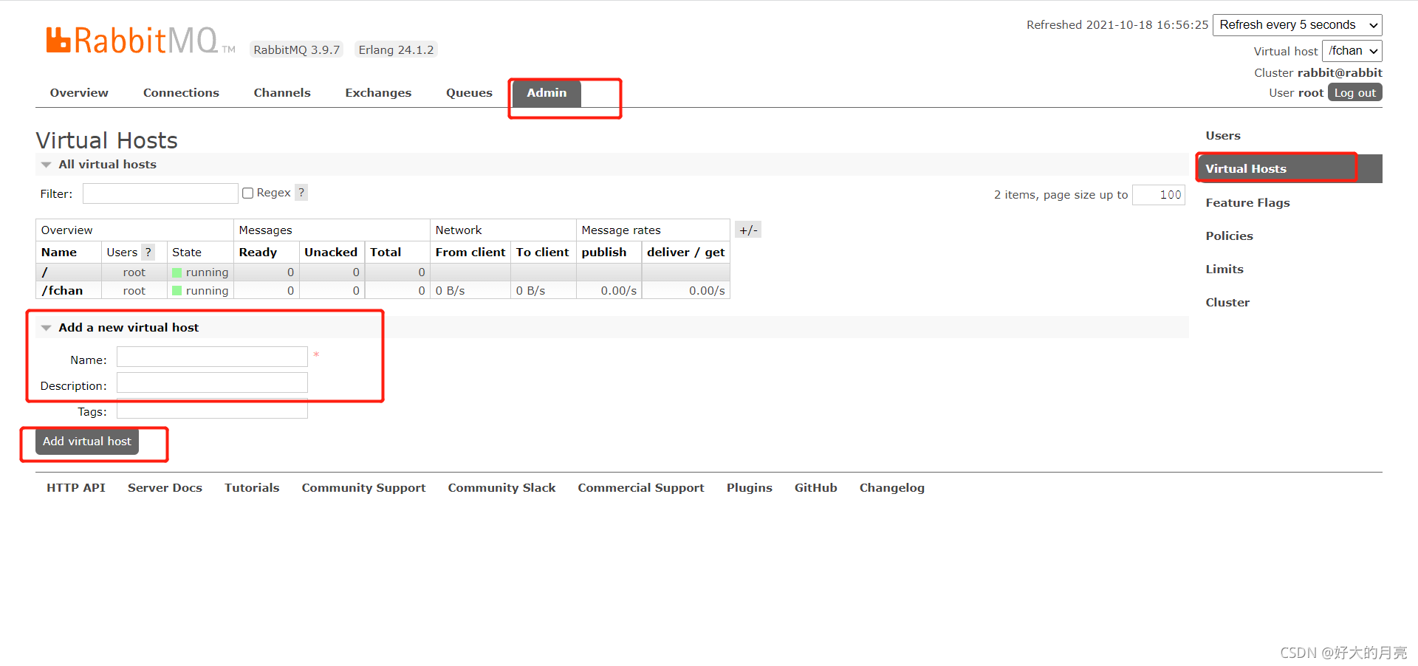The width and height of the screenshot is (1418, 666).
Task: Open the / virtual host link
Action: (44, 272)
